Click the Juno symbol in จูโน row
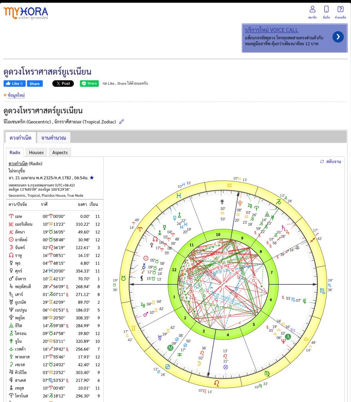The height and width of the screenshot is (402, 351). pyautogui.click(x=11, y=341)
